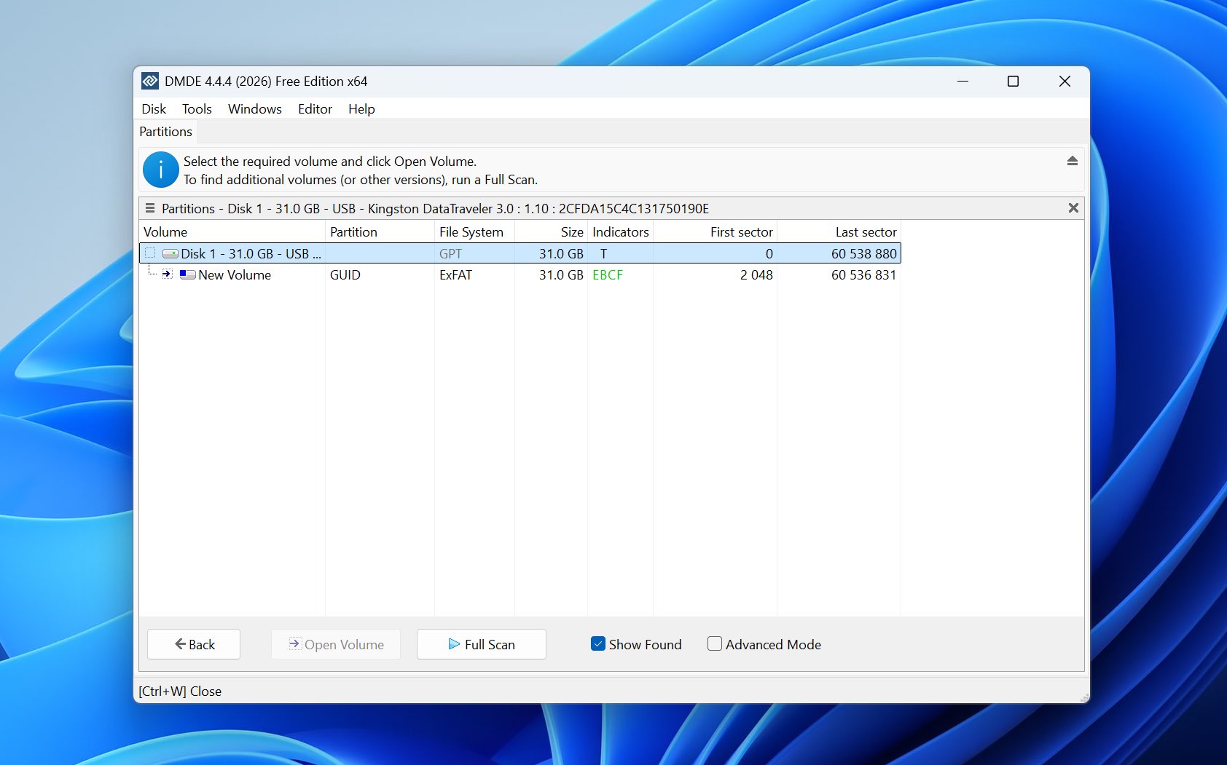This screenshot has height=765, width=1227.
Task: Click the arrow icon beside New Volume
Action: (167, 274)
